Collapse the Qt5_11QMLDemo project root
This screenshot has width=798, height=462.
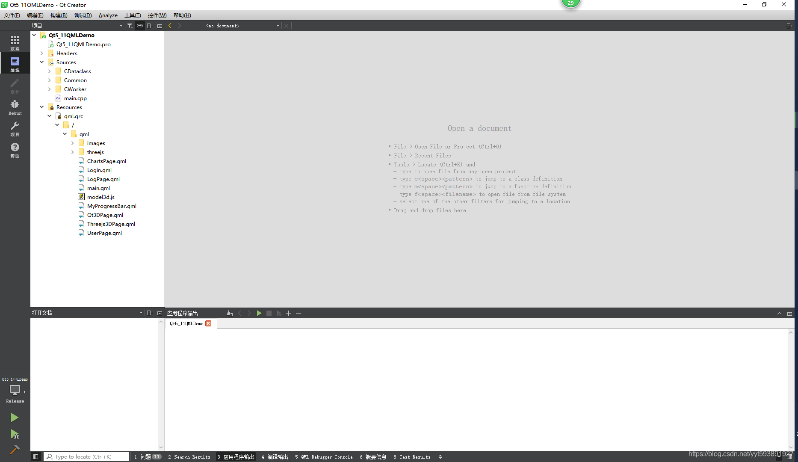[34, 35]
